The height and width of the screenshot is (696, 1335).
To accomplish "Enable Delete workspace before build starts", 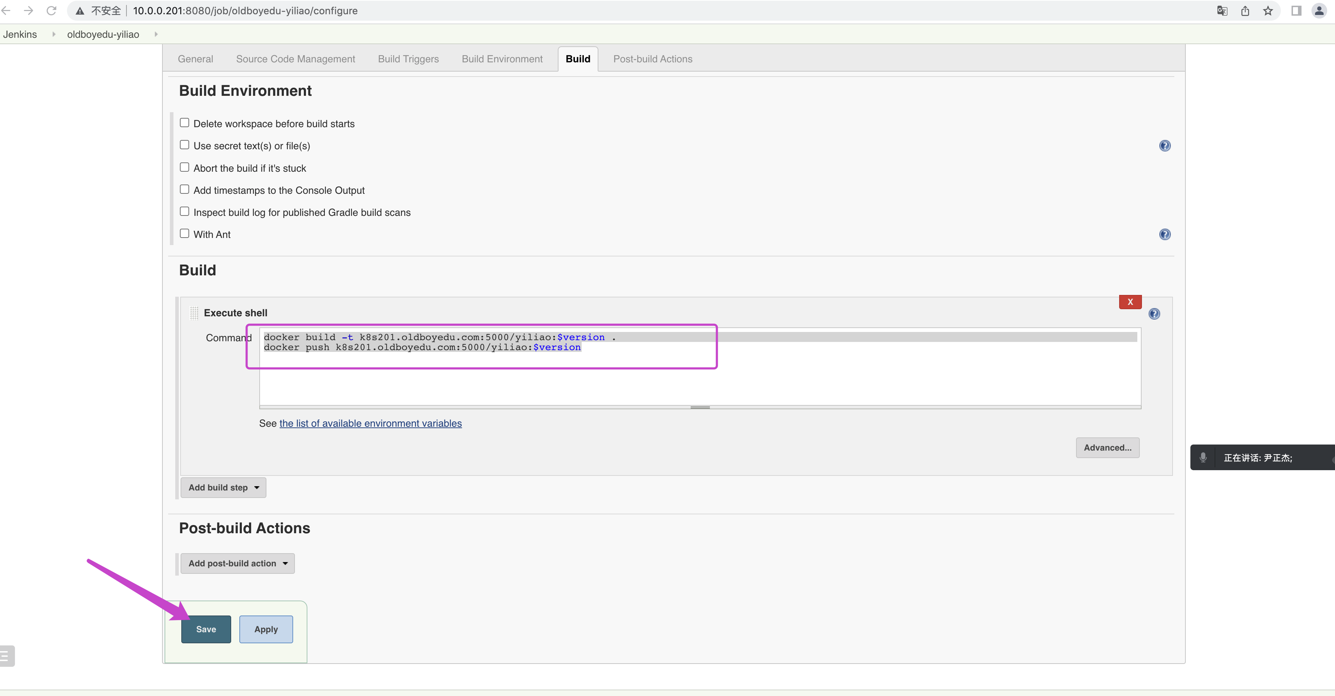I will pyautogui.click(x=185, y=123).
